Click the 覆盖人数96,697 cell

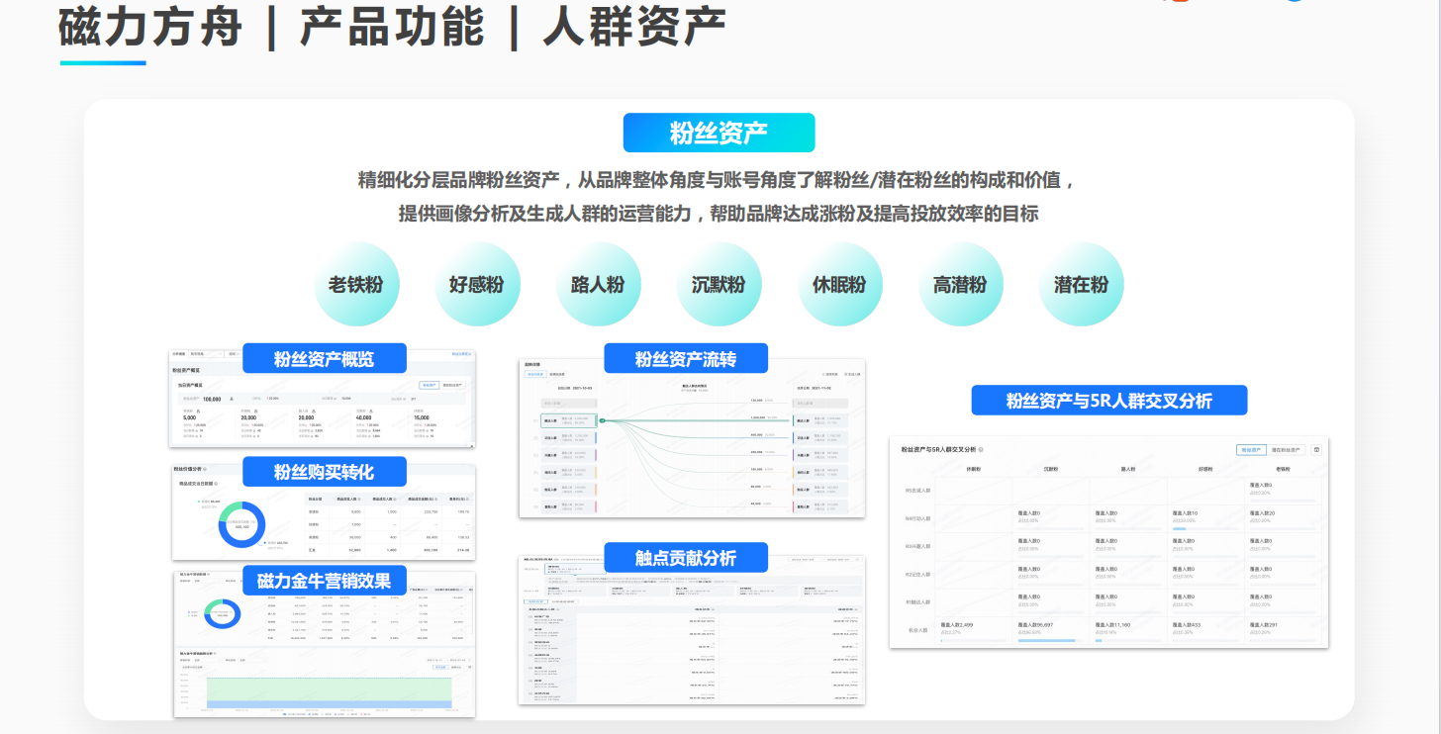point(1050,630)
